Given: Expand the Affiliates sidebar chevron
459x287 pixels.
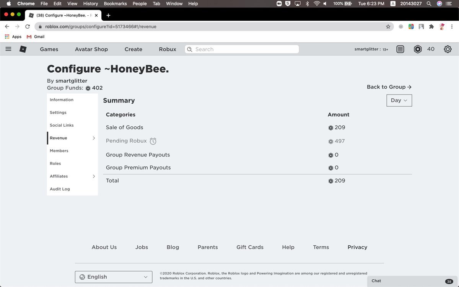Looking at the screenshot, I should 94,176.
